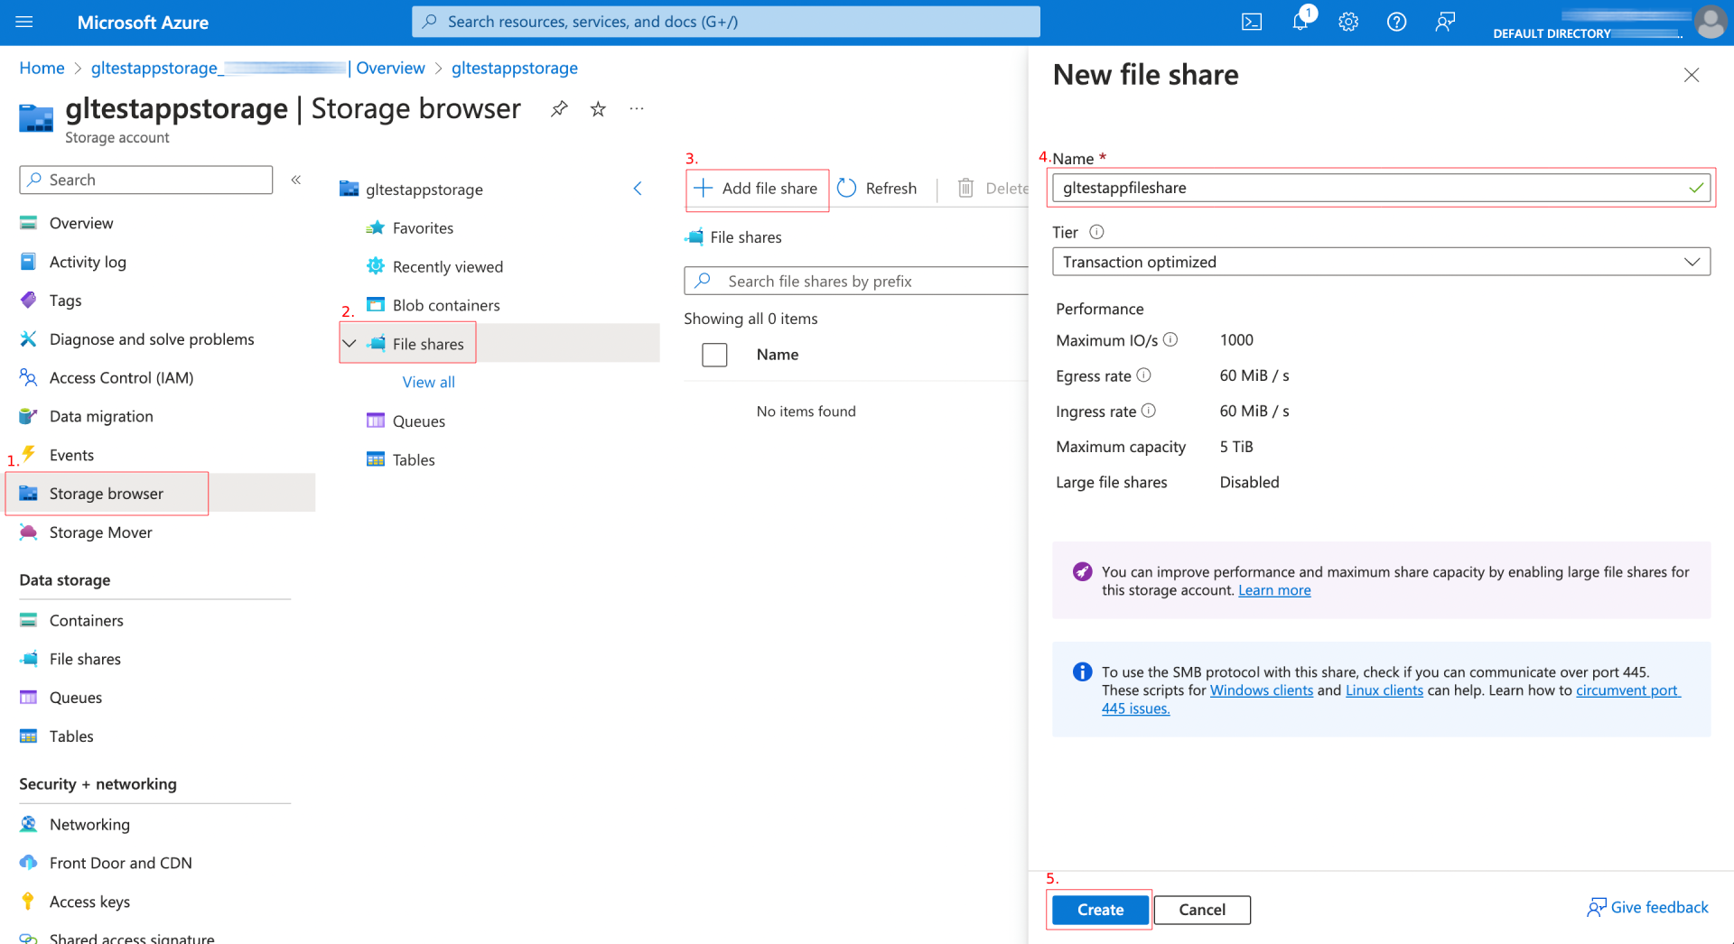This screenshot has width=1734, height=944.
Task: Open the Give feedback link
Action: [x=1647, y=907]
